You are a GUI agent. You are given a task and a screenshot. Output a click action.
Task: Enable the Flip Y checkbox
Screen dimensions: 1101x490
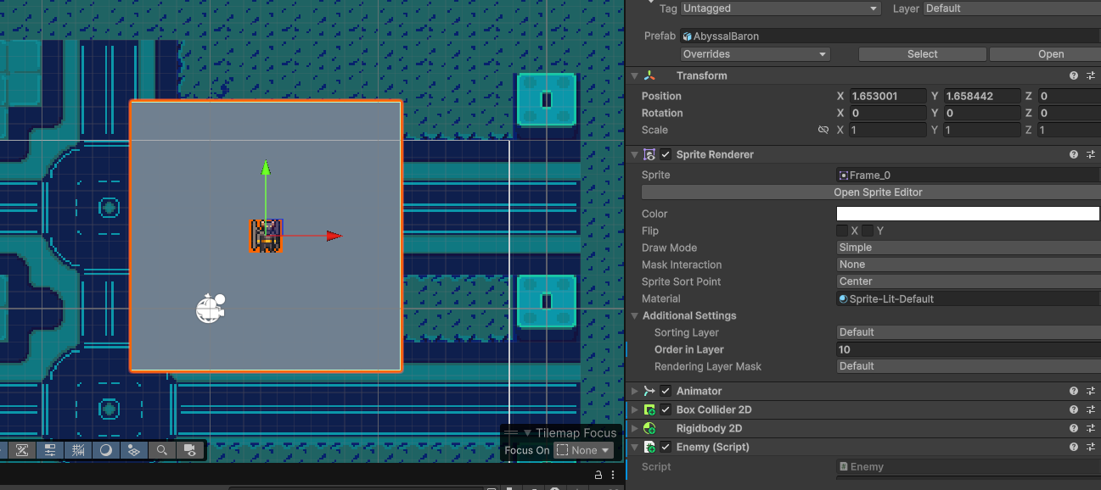pyautogui.click(x=868, y=231)
